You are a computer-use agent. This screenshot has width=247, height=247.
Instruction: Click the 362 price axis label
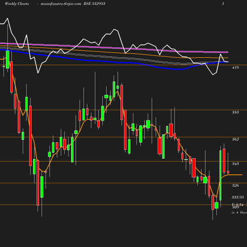(x=235, y=139)
